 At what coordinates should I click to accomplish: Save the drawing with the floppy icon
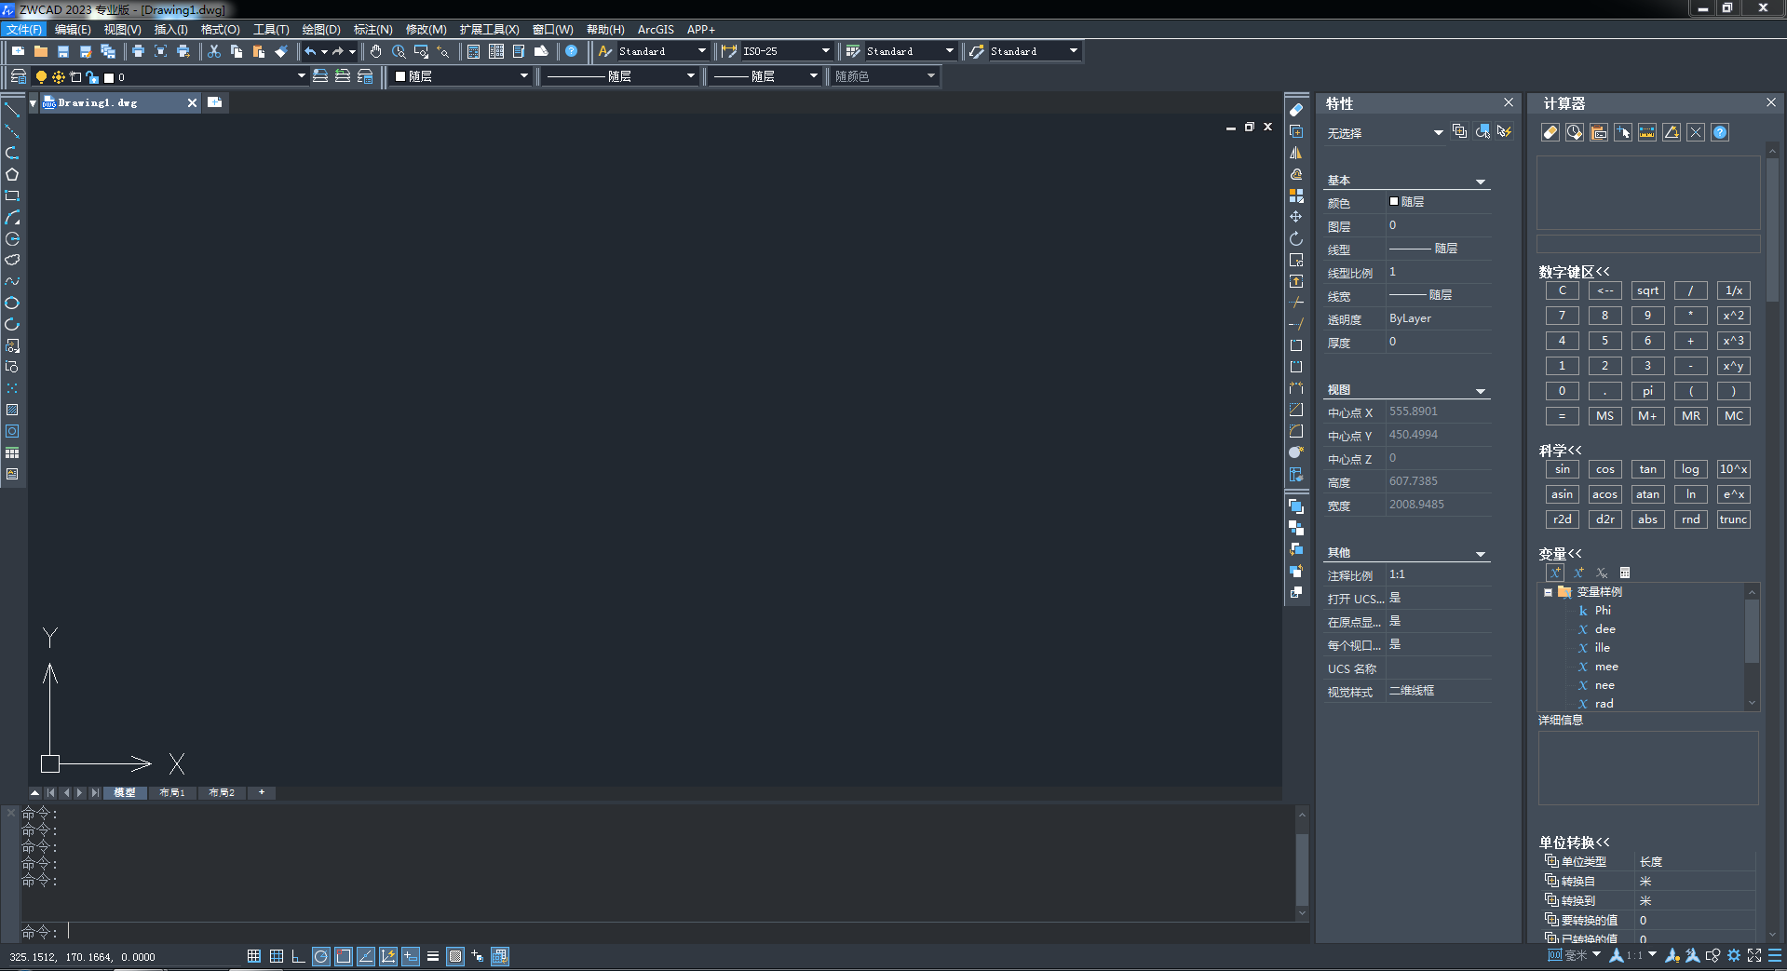tap(62, 51)
